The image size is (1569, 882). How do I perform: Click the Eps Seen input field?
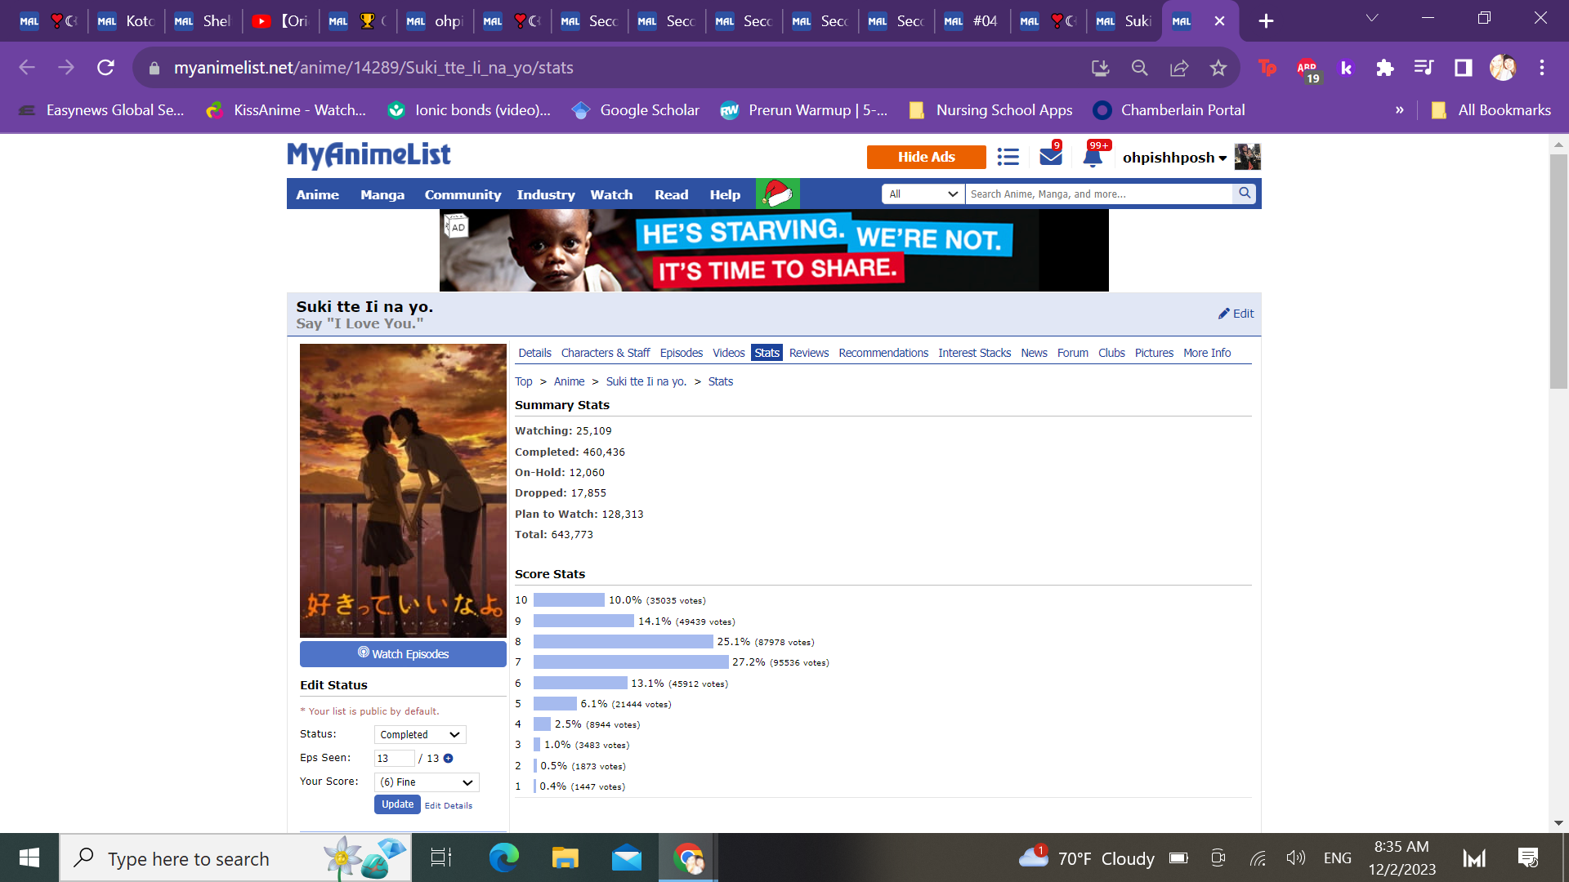(394, 759)
